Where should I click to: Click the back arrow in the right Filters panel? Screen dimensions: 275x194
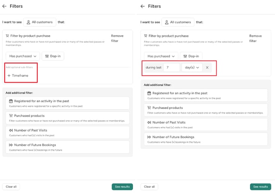pos(142,7)
